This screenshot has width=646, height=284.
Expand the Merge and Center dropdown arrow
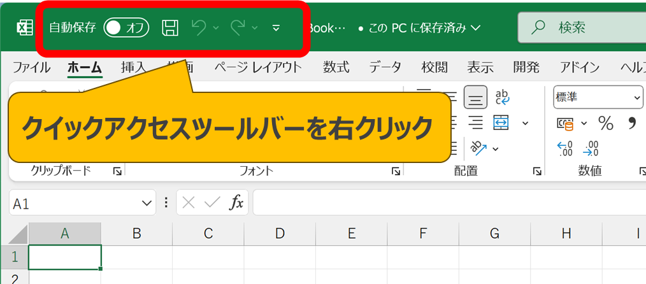tap(525, 123)
